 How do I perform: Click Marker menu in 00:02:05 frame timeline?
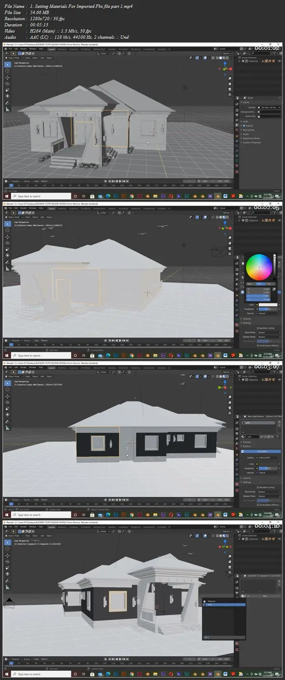[44, 340]
